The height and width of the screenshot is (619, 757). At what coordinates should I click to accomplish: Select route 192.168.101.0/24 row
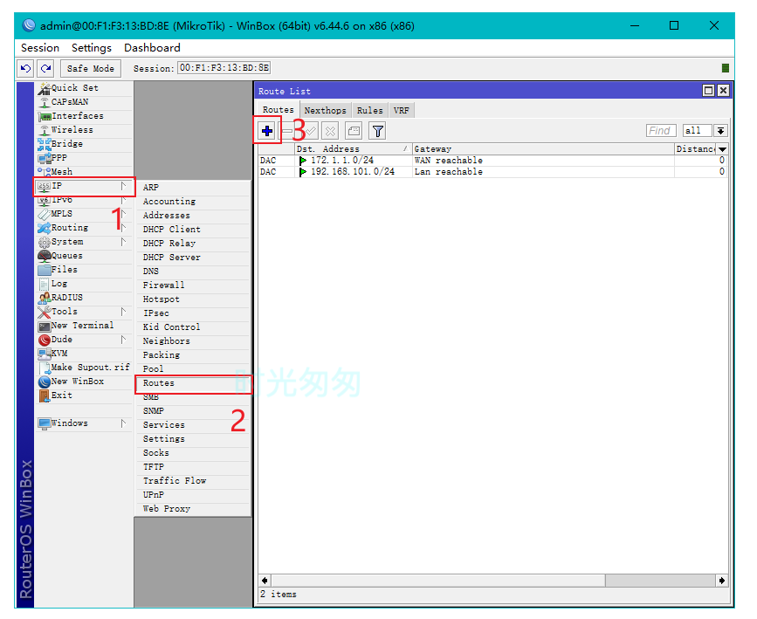click(492, 172)
